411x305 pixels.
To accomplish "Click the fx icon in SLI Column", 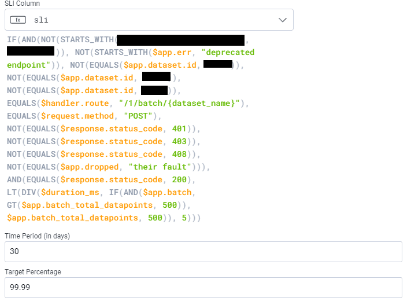I will (19, 20).
